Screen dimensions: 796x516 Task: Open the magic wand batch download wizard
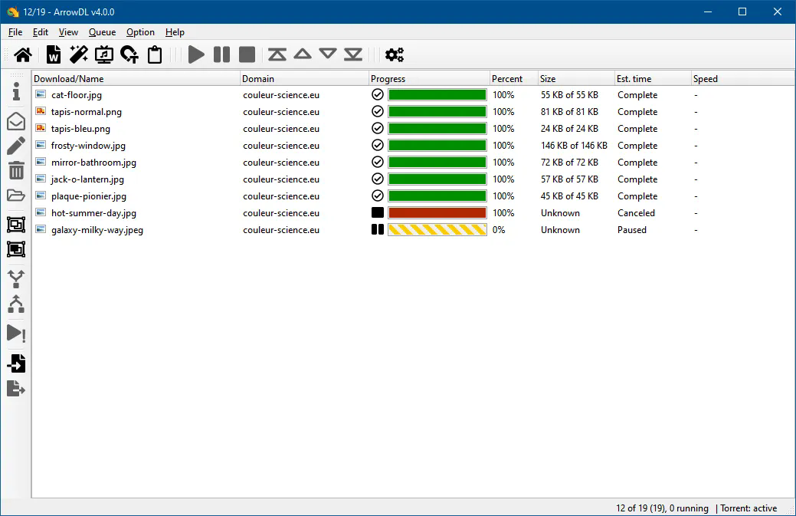(79, 54)
